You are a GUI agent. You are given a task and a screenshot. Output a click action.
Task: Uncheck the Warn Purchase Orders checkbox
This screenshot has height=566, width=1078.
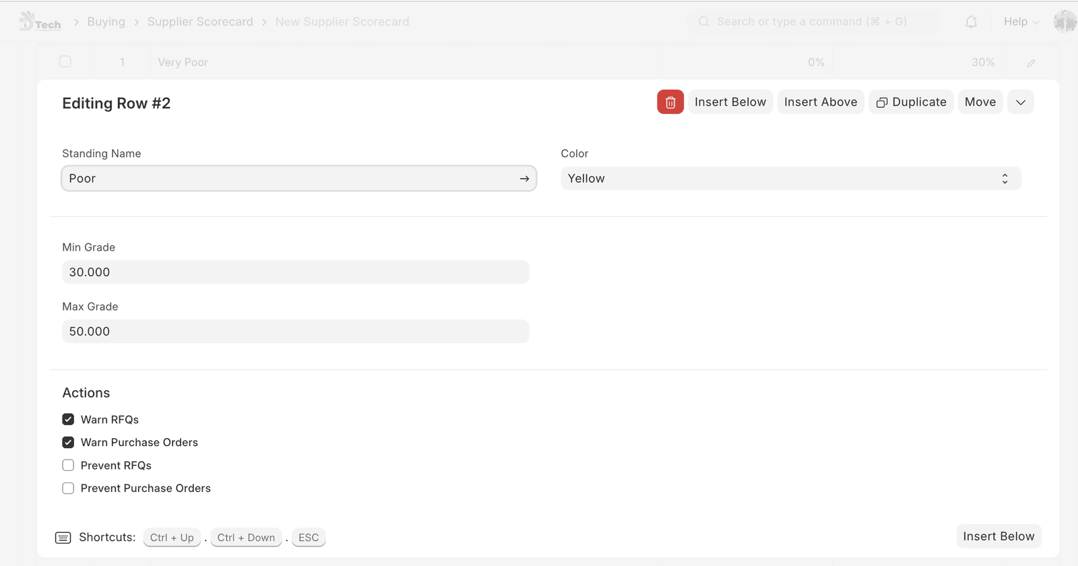68,443
